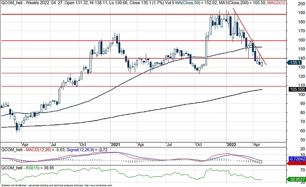
Task: Select the 170 price axis label
Action: click(x=302, y=31)
